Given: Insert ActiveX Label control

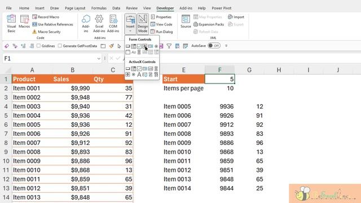Looking at the screenshot, I should pos(139,74).
